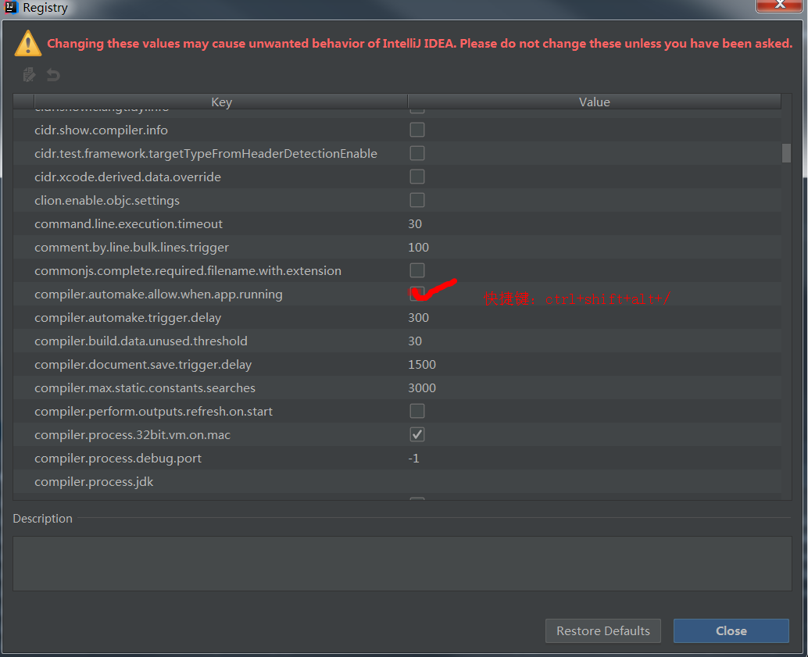This screenshot has width=808, height=657.
Task: Click the Close button
Action: coord(731,630)
